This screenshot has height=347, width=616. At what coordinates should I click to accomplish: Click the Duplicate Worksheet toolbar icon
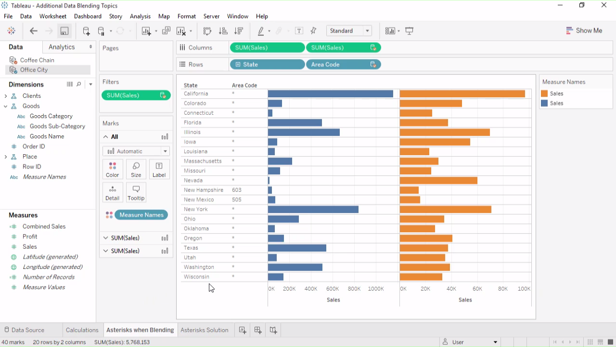point(166,31)
